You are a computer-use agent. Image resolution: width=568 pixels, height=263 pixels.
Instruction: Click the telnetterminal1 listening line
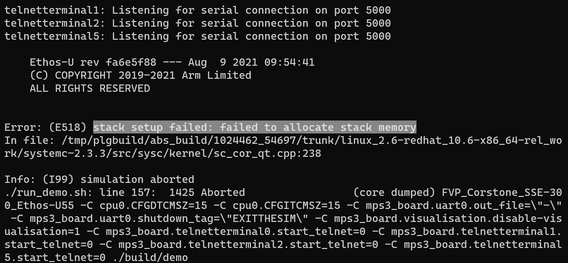click(197, 10)
